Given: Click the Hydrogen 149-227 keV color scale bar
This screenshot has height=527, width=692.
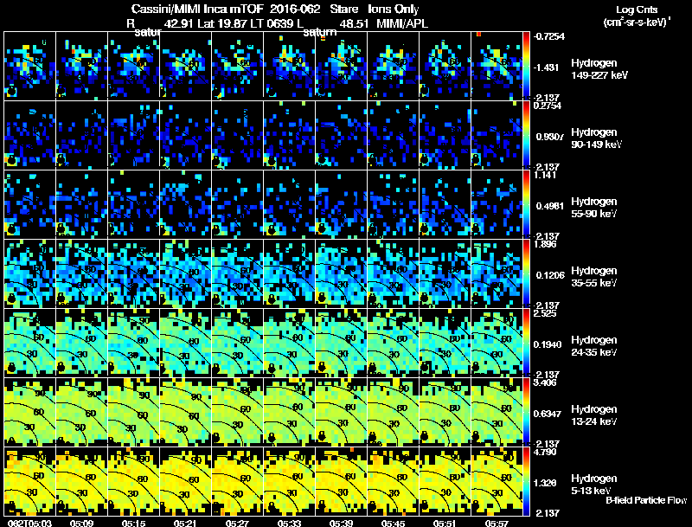Looking at the screenshot, I should pos(526,65).
